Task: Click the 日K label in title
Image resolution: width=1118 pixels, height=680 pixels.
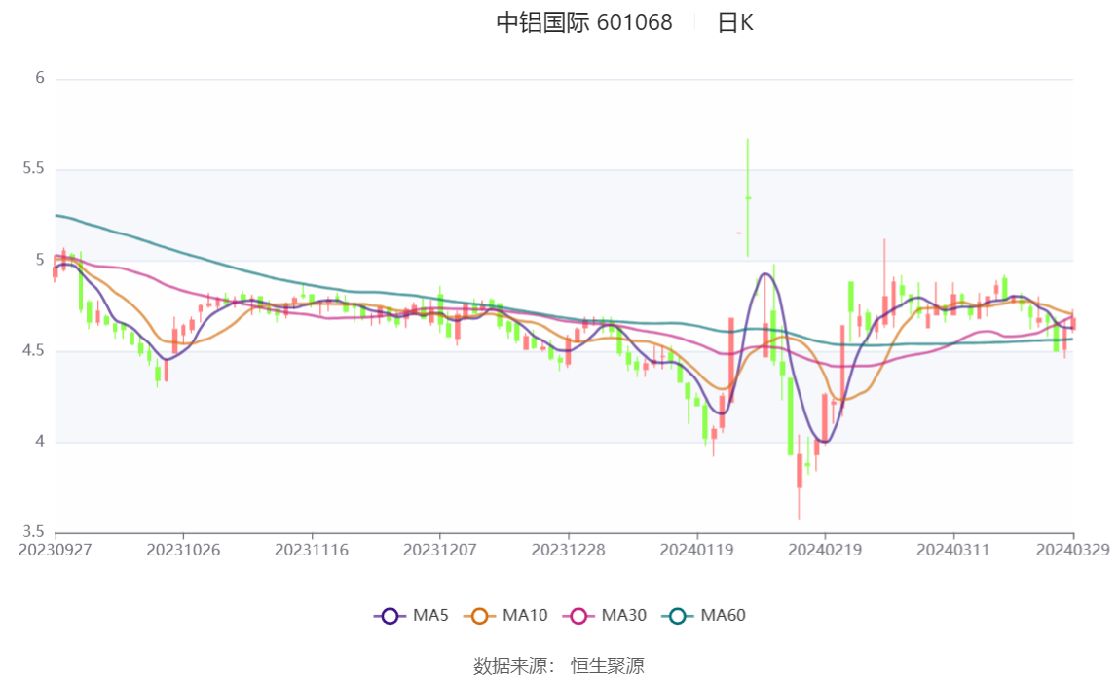Action: [x=735, y=22]
